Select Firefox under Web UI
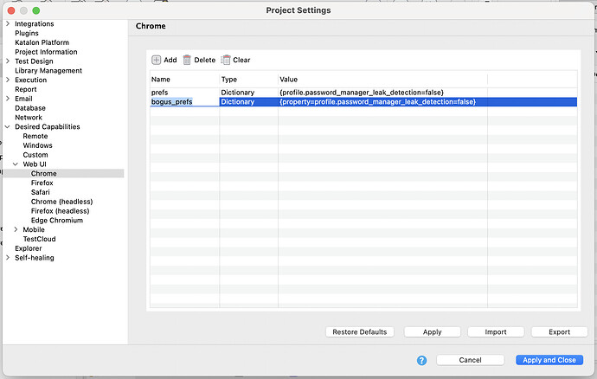 [42, 183]
